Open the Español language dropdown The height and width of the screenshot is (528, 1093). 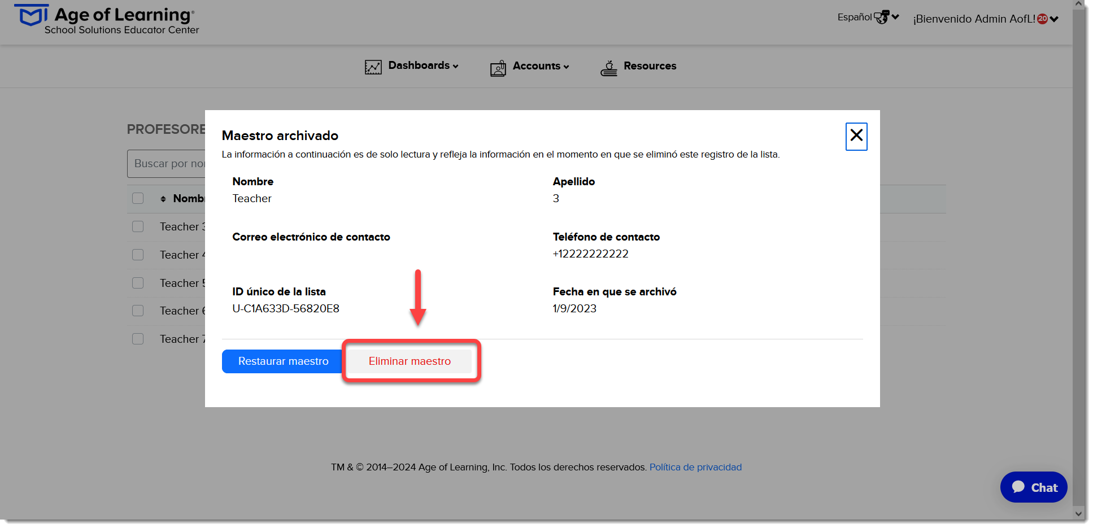[868, 17]
